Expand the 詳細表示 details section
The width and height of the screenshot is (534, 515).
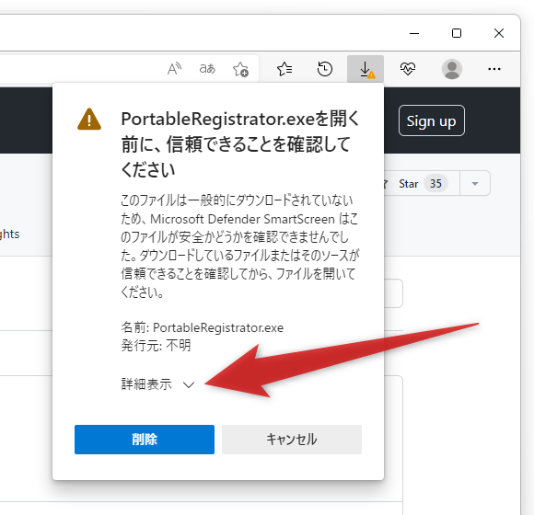[157, 384]
